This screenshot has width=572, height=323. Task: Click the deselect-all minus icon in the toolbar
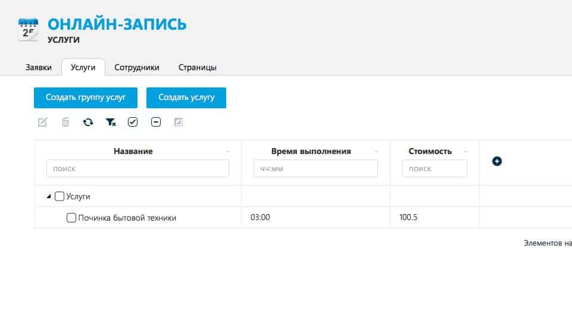pyautogui.click(x=156, y=122)
